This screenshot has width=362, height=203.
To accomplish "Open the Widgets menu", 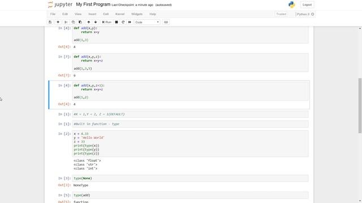I will click(x=137, y=14).
